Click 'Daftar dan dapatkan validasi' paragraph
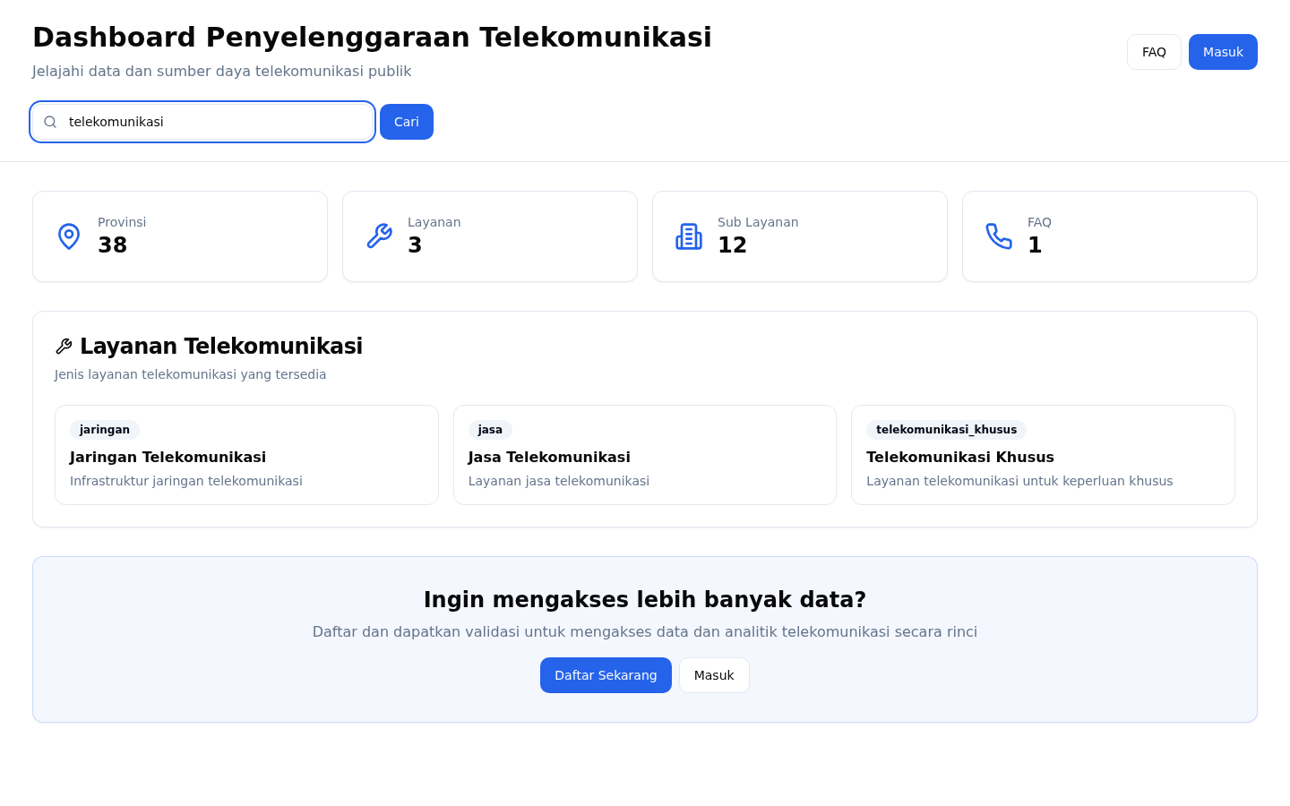The height and width of the screenshot is (806, 1290). (645, 632)
